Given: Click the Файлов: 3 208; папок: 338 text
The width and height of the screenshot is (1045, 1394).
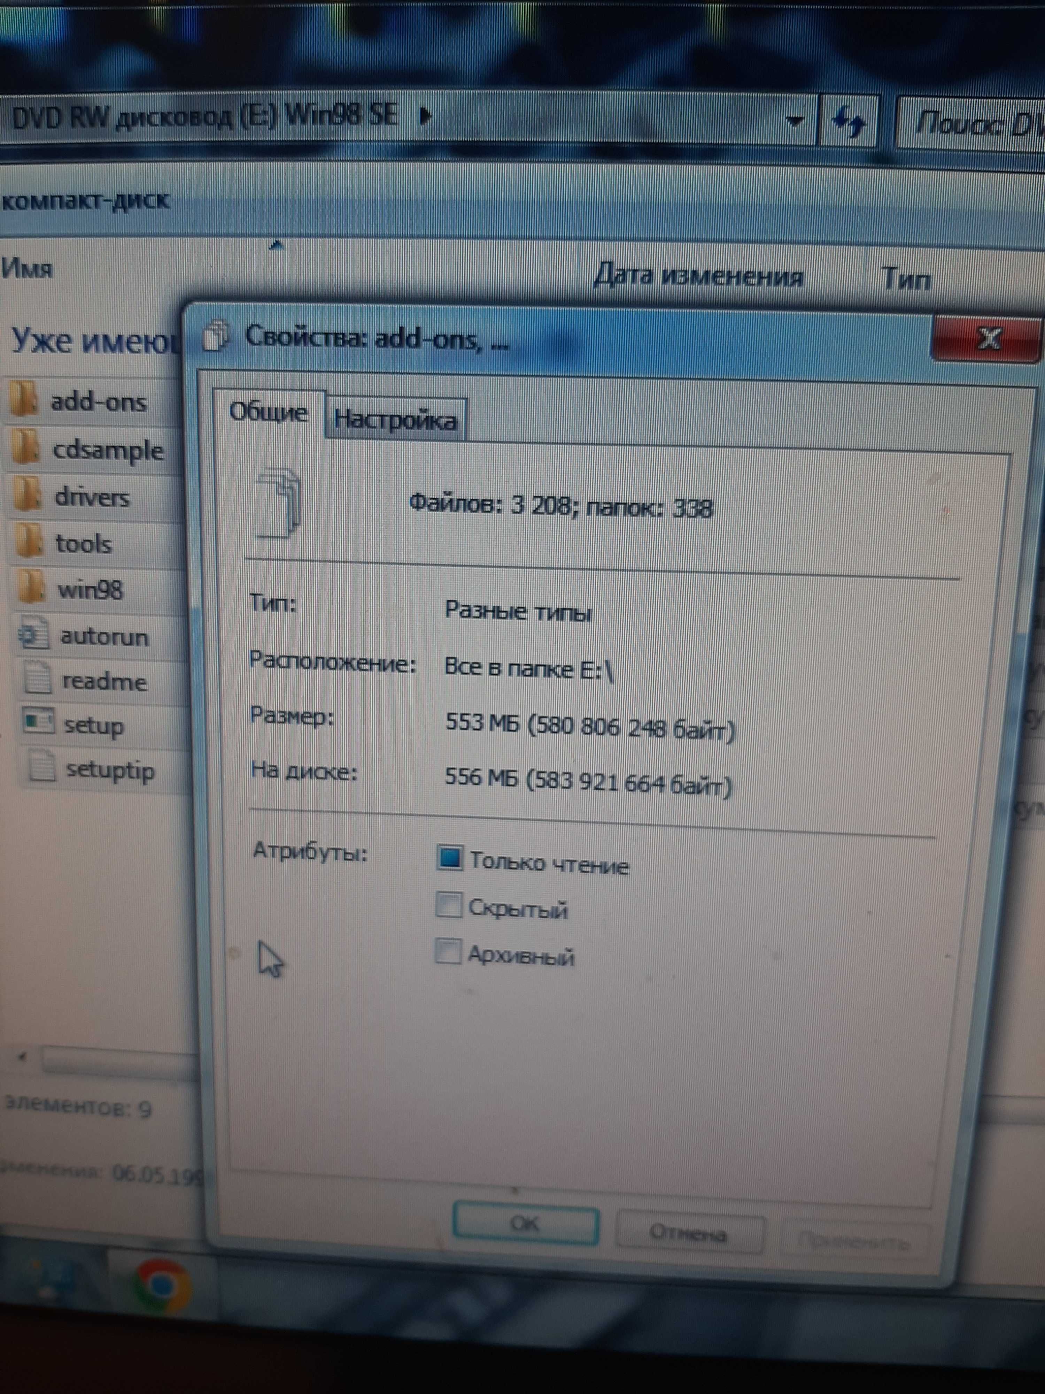Looking at the screenshot, I should [x=561, y=506].
